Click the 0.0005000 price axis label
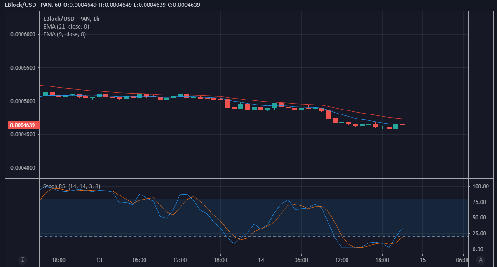The height and width of the screenshot is (267, 497). tap(23, 101)
